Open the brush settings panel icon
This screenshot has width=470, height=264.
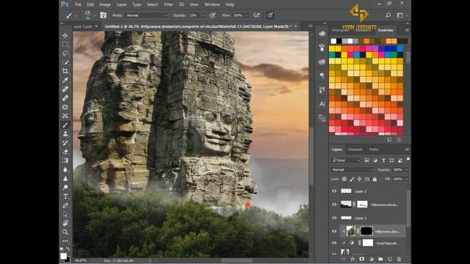click(x=103, y=15)
